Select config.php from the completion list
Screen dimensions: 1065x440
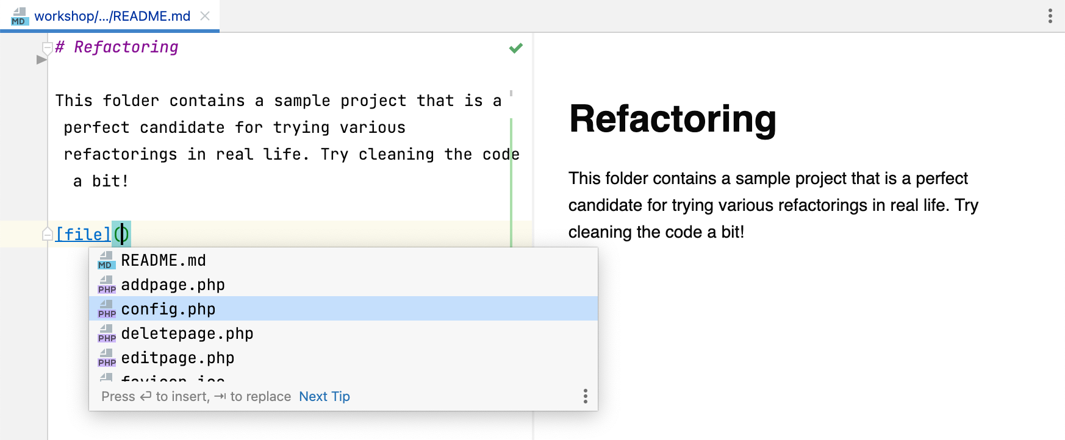click(x=169, y=309)
